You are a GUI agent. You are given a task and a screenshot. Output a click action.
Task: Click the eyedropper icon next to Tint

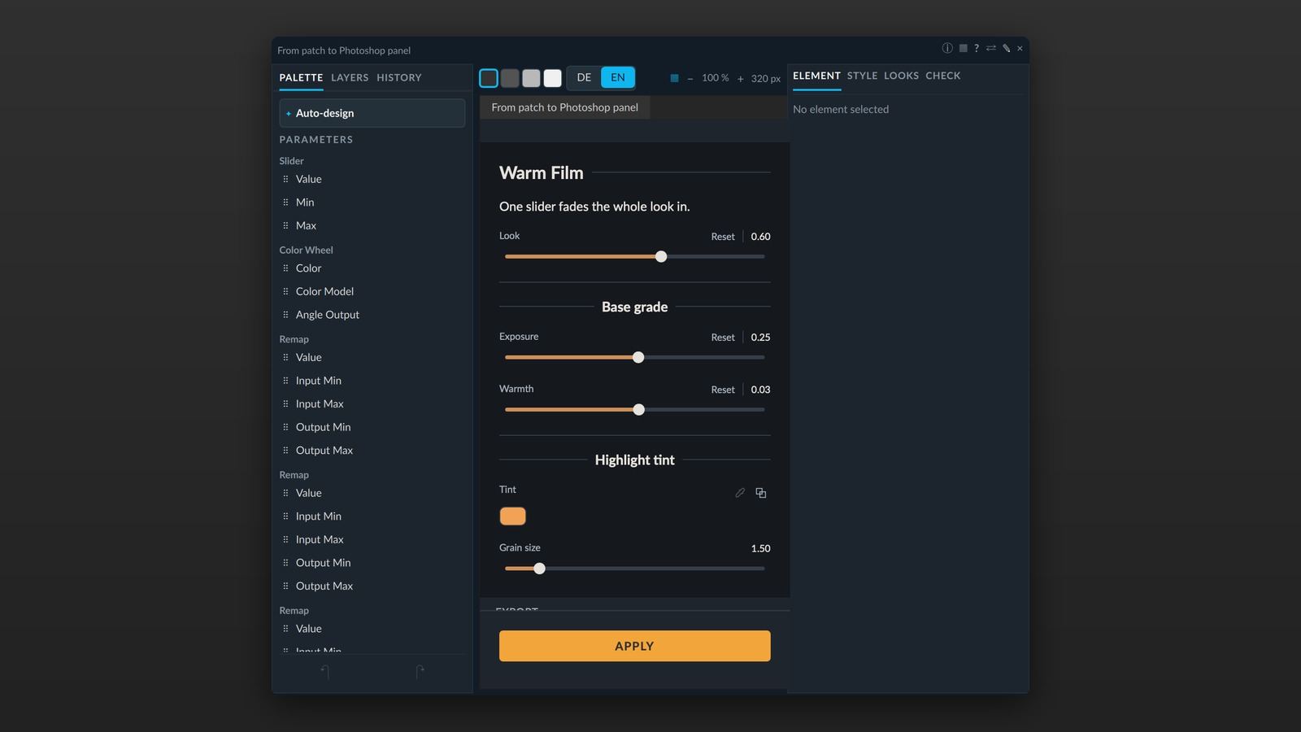click(x=740, y=493)
